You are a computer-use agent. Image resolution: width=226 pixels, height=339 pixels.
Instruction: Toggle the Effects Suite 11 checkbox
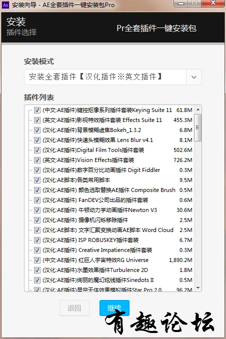tap(37, 120)
